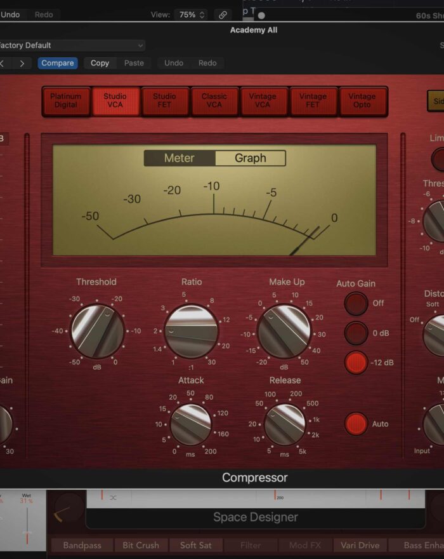Click the Space Designer plugin label
Screen dimensions: 444x559
(x=256, y=517)
